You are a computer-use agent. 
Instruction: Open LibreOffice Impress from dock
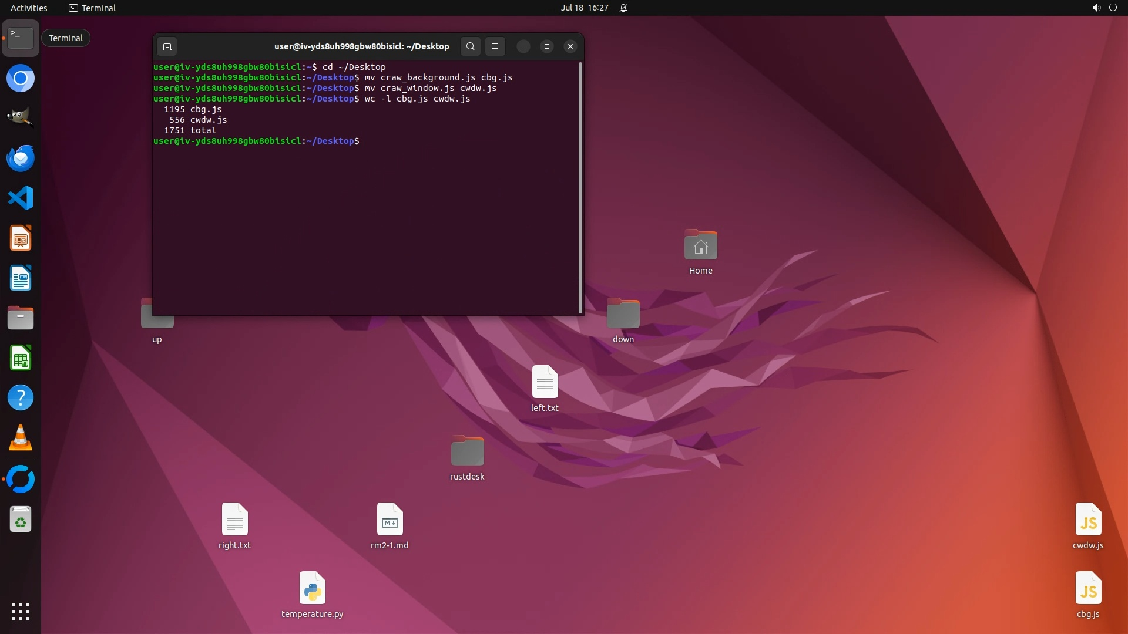(21, 238)
